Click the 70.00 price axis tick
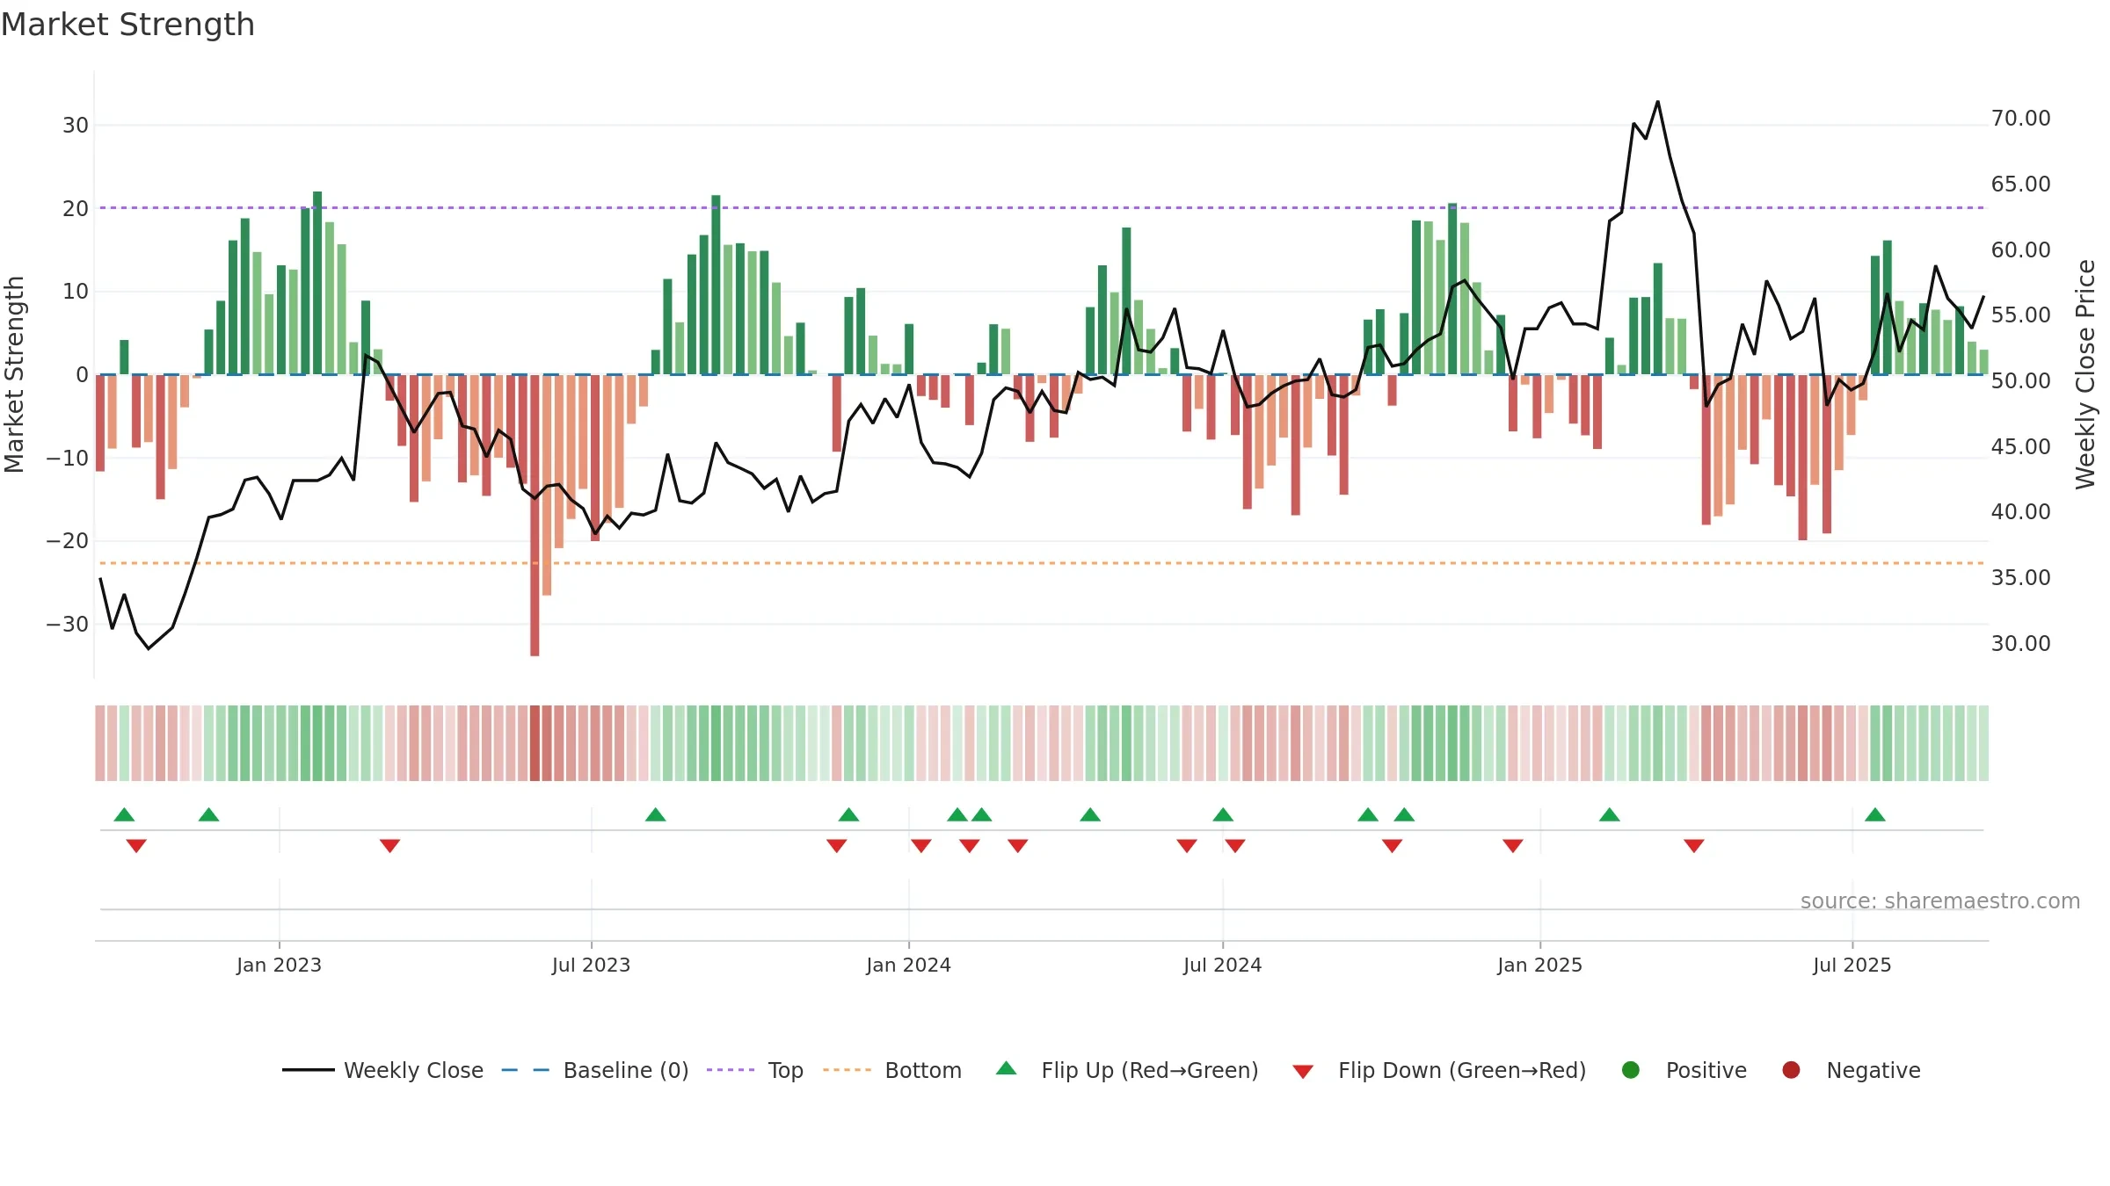The height and width of the screenshot is (1186, 2110). coord(2020,118)
